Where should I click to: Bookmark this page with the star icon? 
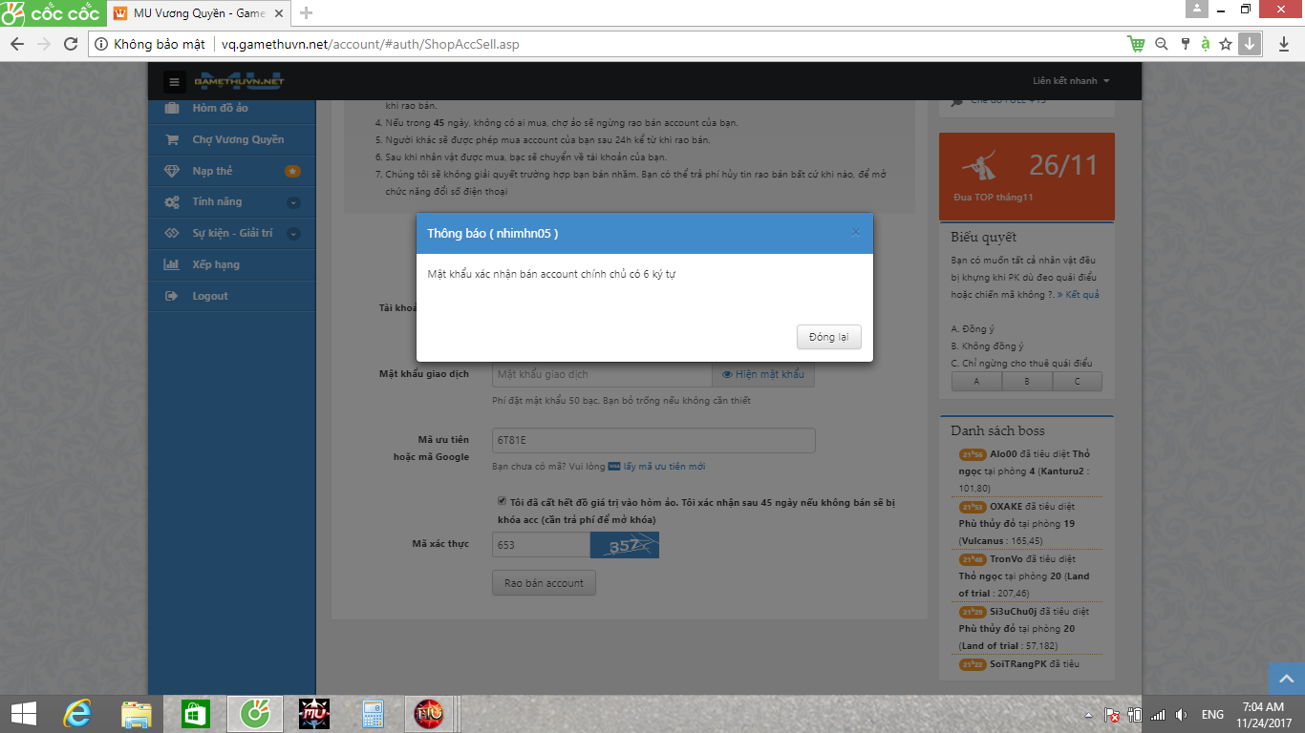1226,44
